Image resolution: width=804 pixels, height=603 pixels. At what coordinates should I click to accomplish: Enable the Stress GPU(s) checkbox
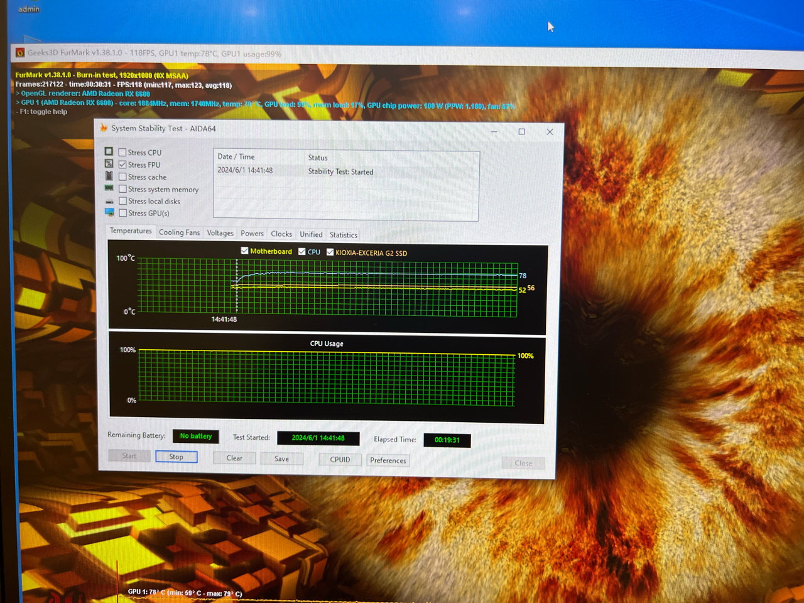(x=123, y=212)
